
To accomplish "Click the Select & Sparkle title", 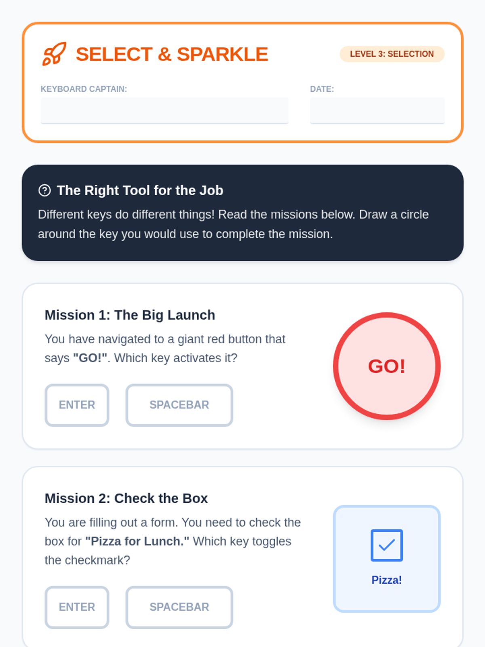I will [x=172, y=54].
